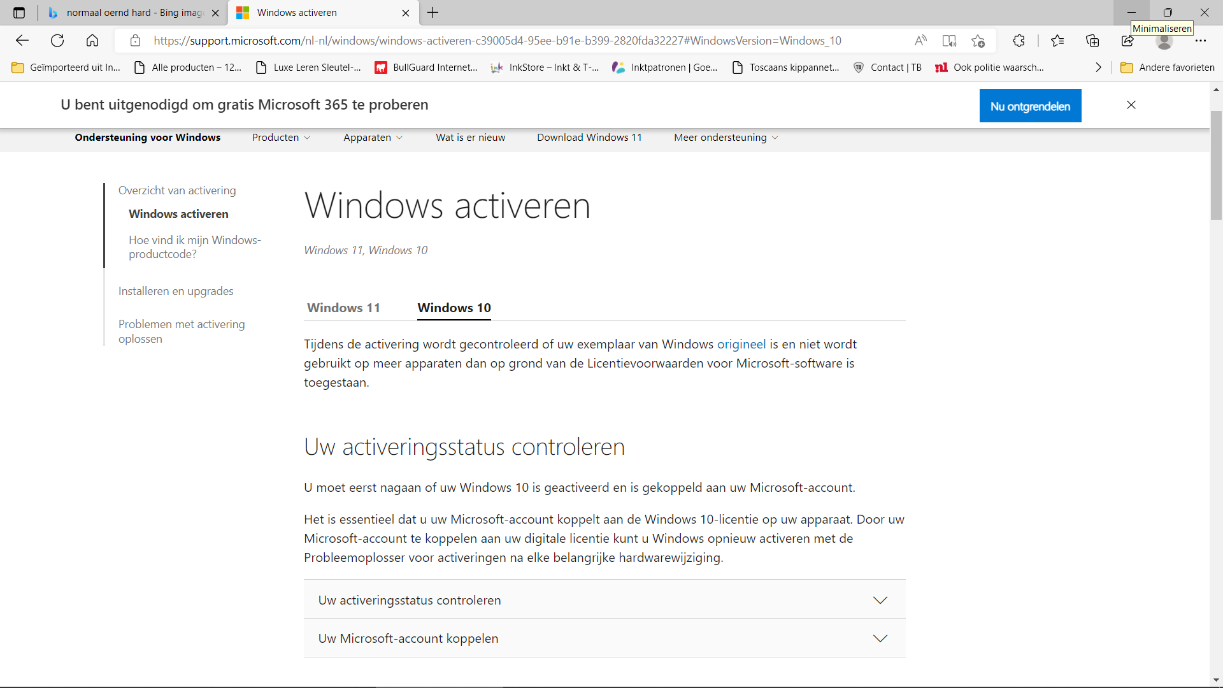Open Overzicht van activering sidebar item

point(177,190)
